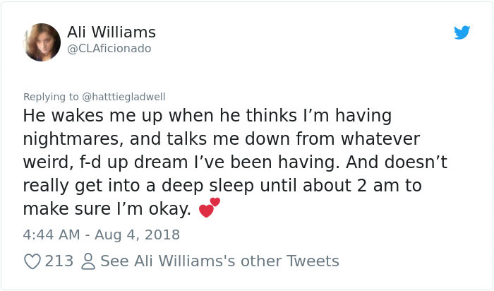
Task: Visit the @CLAficionado handle
Action: coord(109,49)
